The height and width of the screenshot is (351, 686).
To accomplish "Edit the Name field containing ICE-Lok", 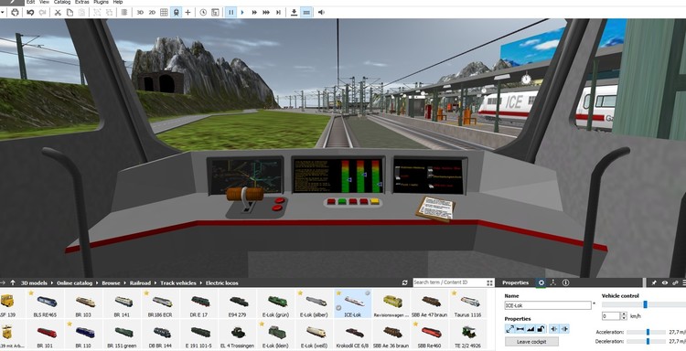I will [x=548, y=305].
